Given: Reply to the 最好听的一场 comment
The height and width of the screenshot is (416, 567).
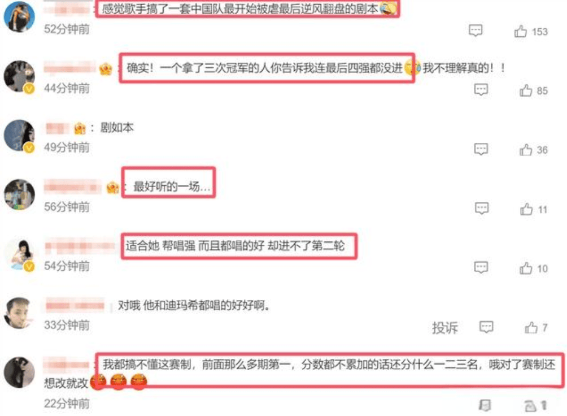Looking at the screenshot, I should click(x=482, y=208).
